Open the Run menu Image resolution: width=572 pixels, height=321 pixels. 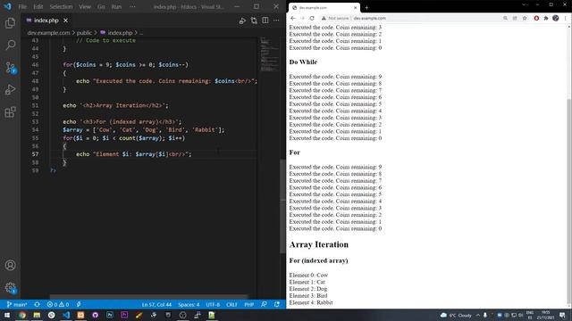tap(116, 6)
